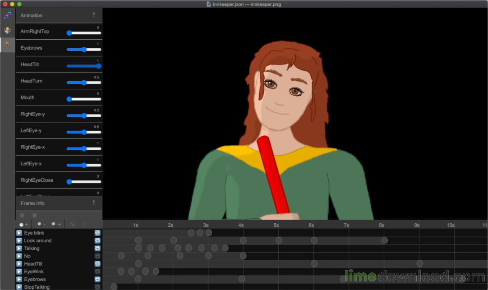Toggle looping for Look around animation
Screen dimensions: 488x290
point(97,241)
